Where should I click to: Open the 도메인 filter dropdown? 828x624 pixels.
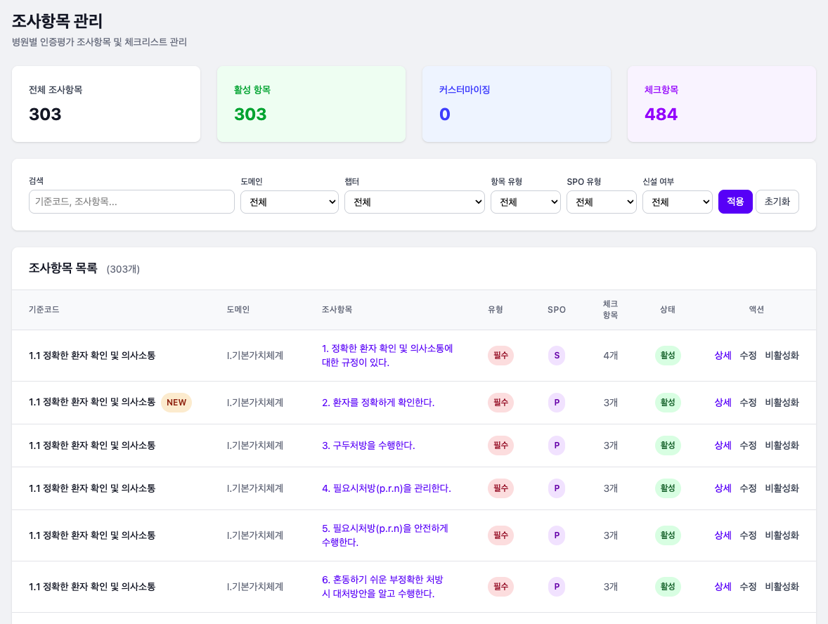pos(289,202)
